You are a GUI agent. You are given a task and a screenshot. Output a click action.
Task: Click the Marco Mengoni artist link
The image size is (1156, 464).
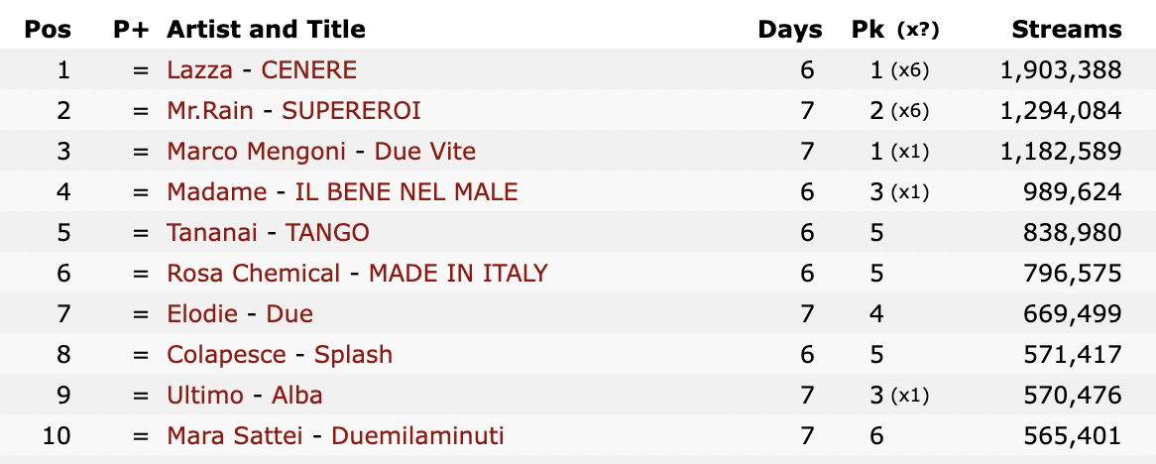coord(257,152)
